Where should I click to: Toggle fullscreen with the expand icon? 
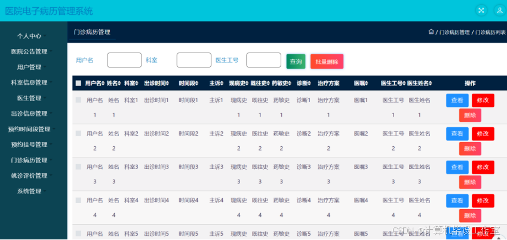point(481,10)
